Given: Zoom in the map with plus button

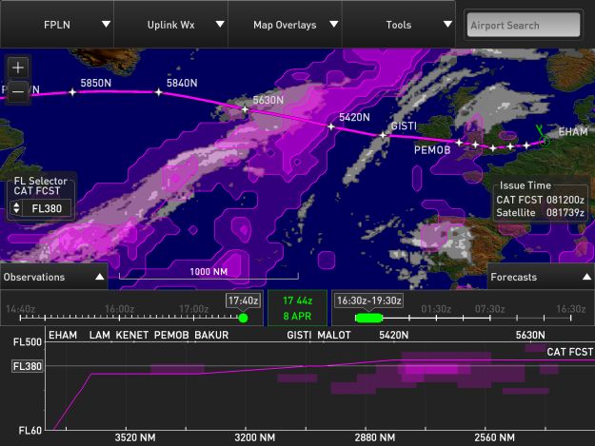Looking at the screenshot, I should click(x=19, y=68).
